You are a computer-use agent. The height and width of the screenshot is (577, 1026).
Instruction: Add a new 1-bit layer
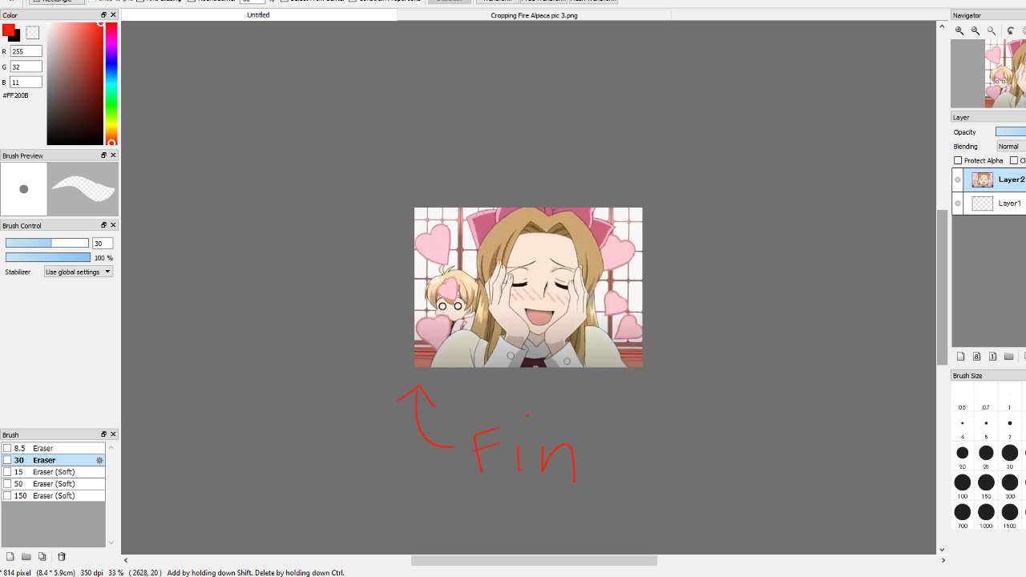point(993,357)
